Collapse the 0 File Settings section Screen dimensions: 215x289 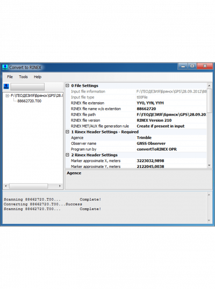click(x=68, y=86)
